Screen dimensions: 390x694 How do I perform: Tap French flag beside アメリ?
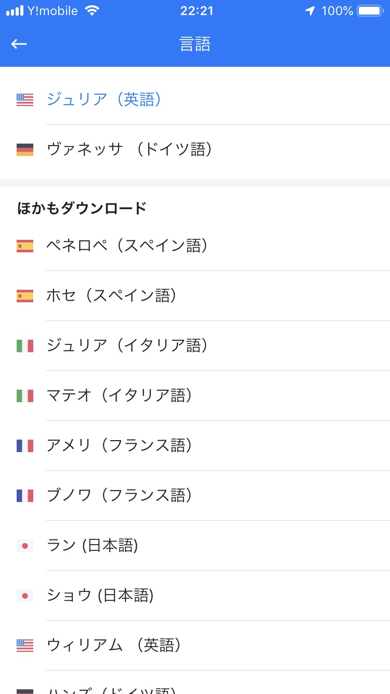pyautogui.click(x=25, y=446)
